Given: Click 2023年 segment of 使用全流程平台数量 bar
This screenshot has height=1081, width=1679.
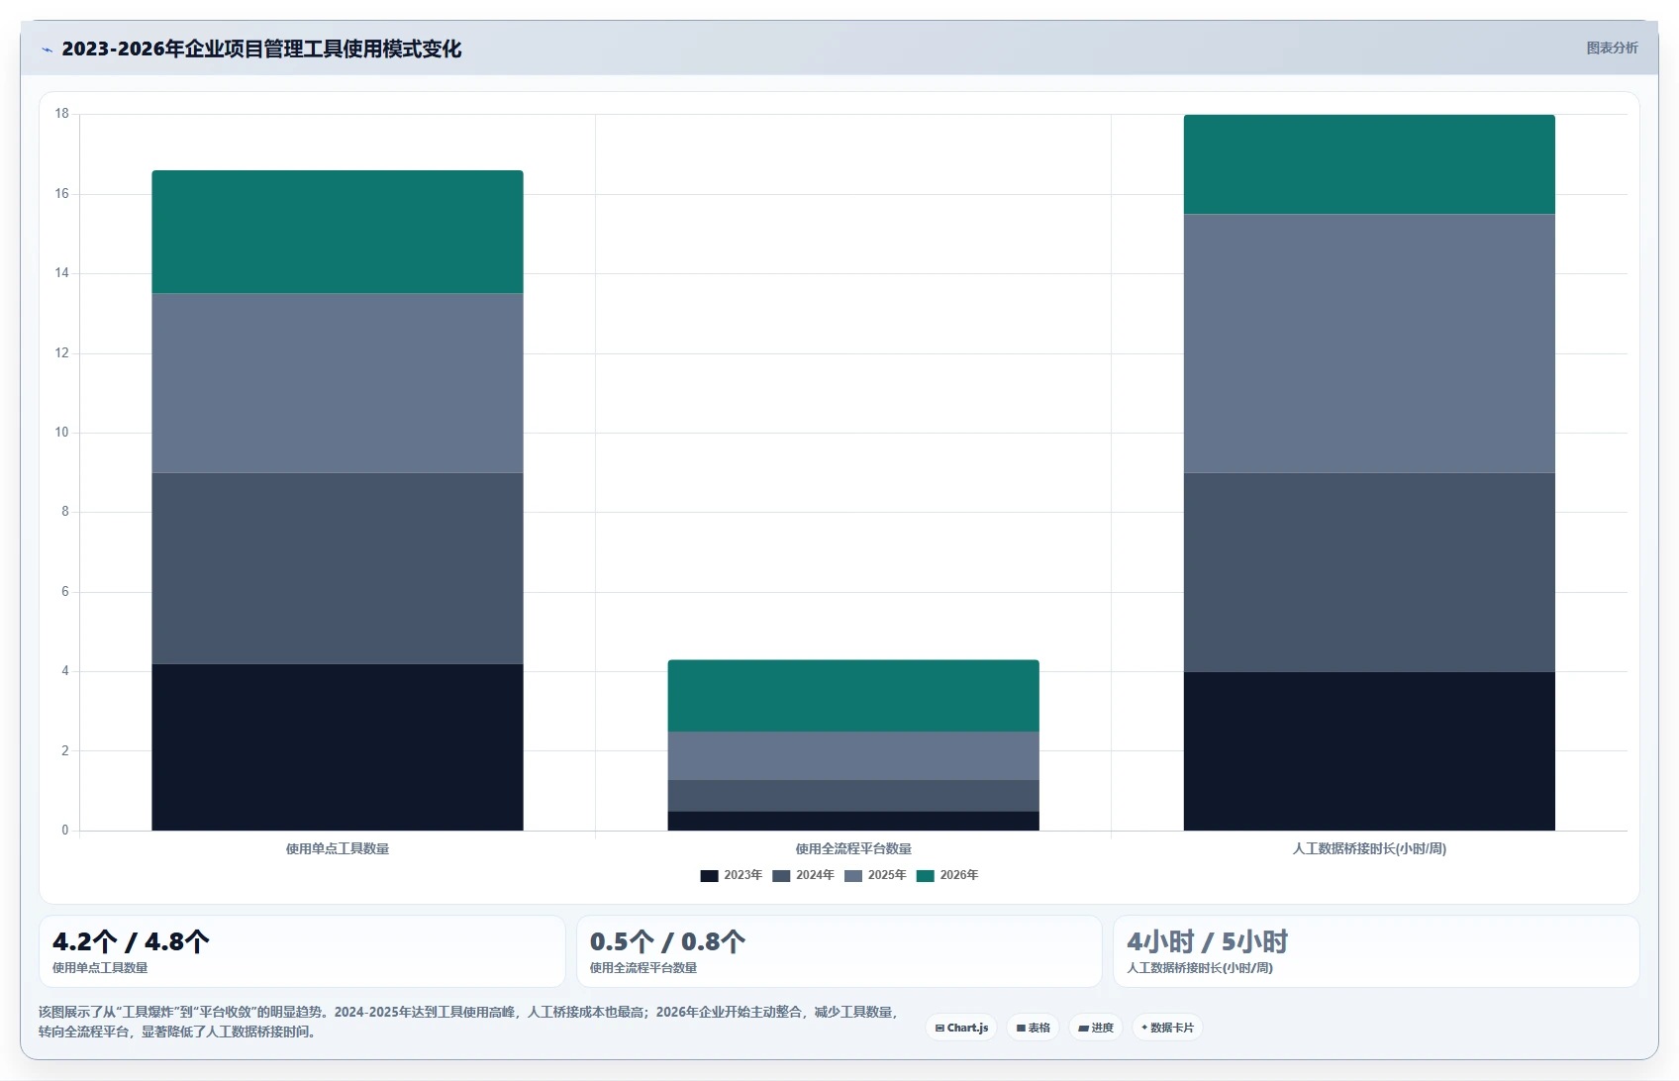Looking at the screenshot, I should click(x=853, y=821).
